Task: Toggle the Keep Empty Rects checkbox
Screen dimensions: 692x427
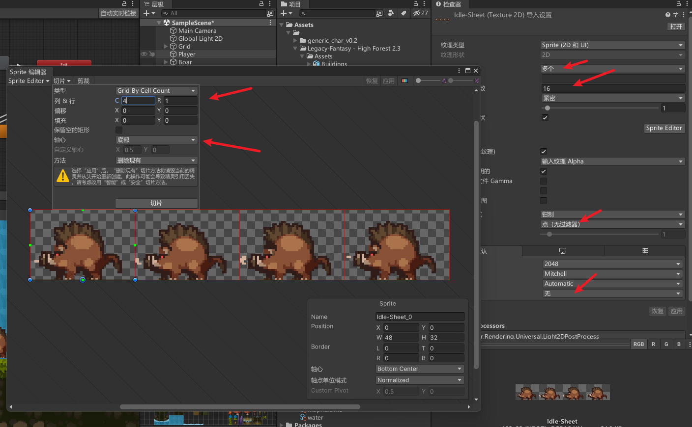Action: 119,130
